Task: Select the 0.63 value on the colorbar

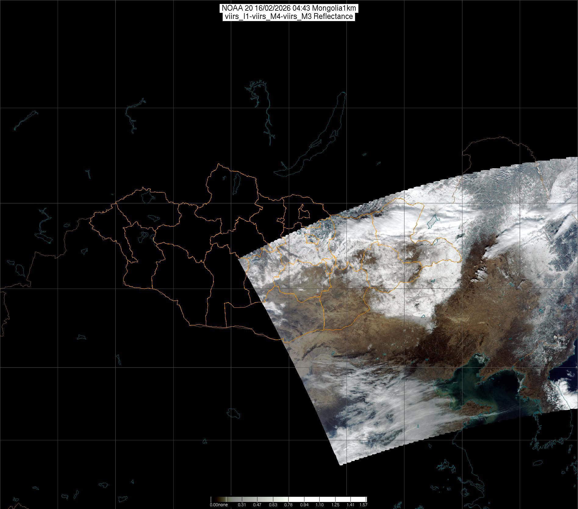Action: pyautogui.click(x=273, y=505)
